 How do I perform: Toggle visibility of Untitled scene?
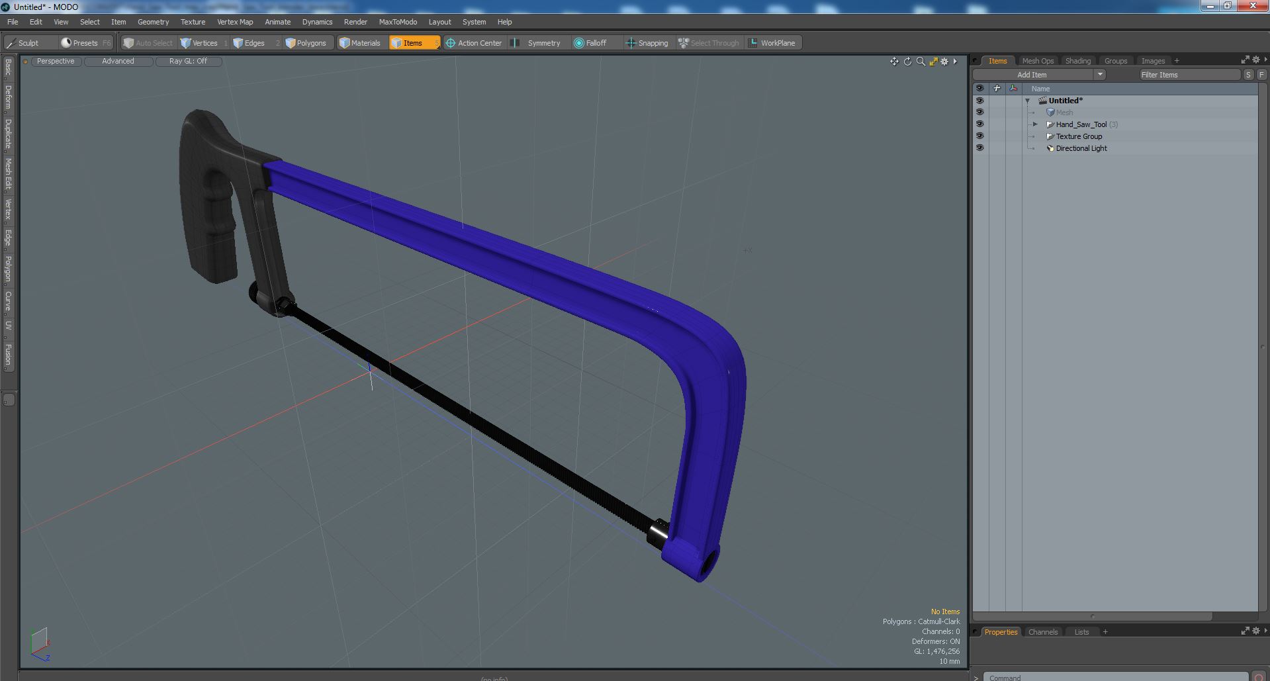point(979,101)
